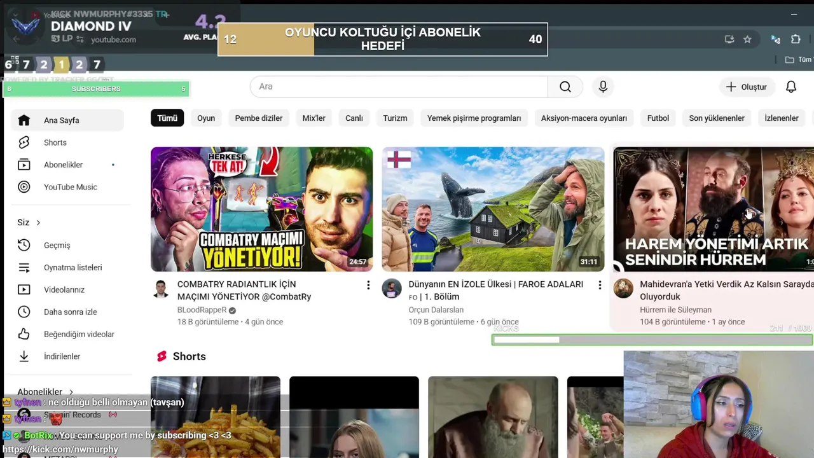
Task: Click BLoodRappeR channel name link
Action: pyautogui.click(x=202, y=310)
